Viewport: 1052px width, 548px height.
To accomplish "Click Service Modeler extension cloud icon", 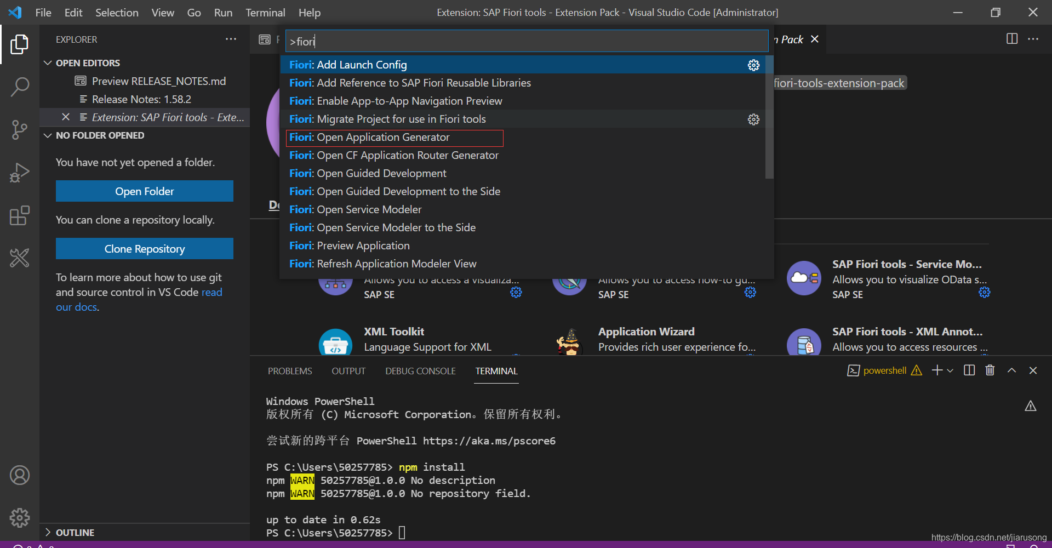I will pos(804,278).
